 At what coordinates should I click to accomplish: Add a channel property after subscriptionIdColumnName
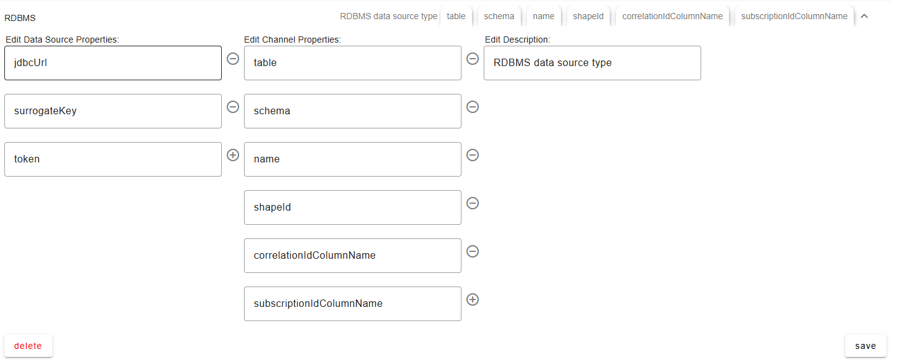(x=472, y=299)
